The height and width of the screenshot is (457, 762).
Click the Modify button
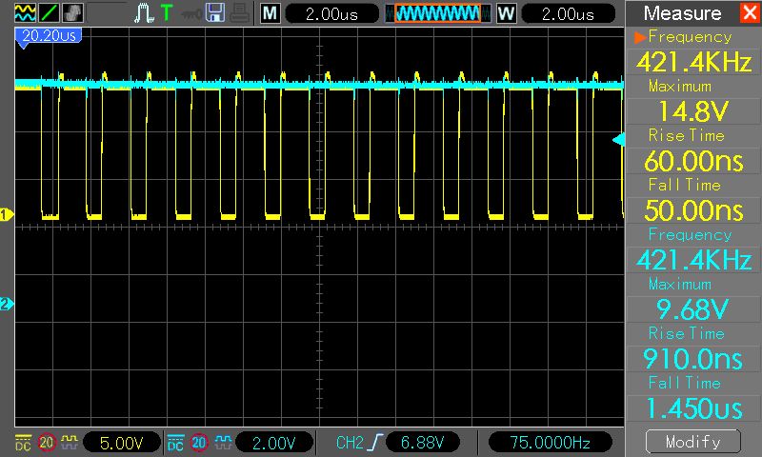click(693, 442)
